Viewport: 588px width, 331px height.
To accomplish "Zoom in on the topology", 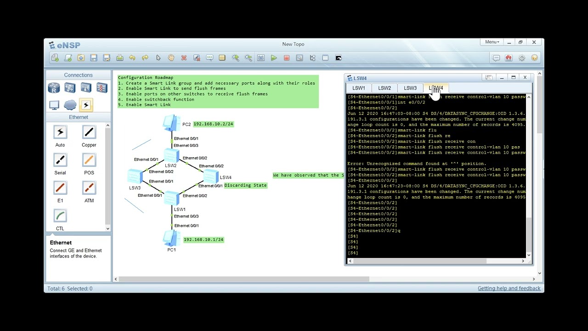I will click(236, 58).
